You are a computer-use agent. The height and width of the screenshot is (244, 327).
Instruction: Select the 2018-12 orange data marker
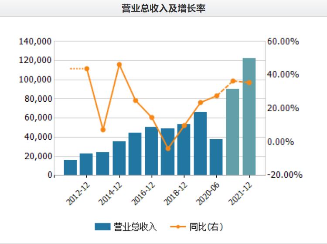pyautogui.click(x=184, y=126)
